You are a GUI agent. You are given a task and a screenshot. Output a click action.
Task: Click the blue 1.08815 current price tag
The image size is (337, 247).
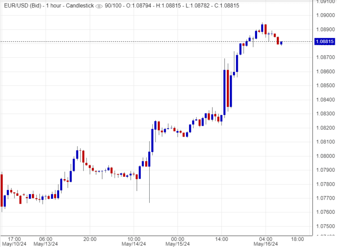[x=325, y=42]
